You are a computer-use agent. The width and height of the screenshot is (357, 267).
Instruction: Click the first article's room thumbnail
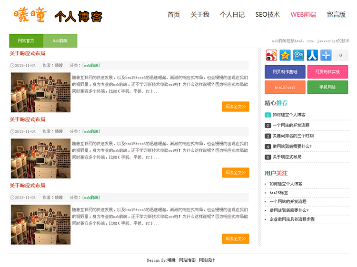pos(41,92)
